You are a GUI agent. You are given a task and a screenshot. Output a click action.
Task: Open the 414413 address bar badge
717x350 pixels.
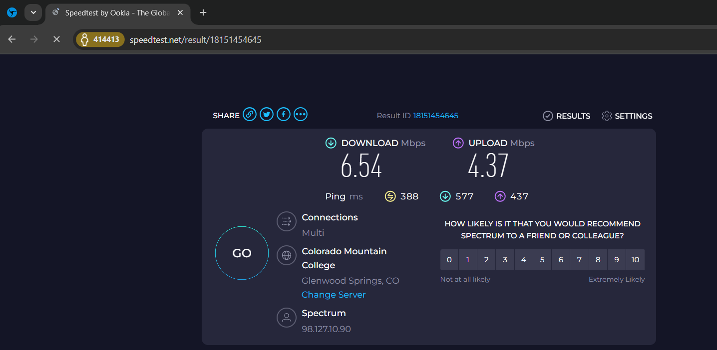pyautogui.click(x=100, y=39)
